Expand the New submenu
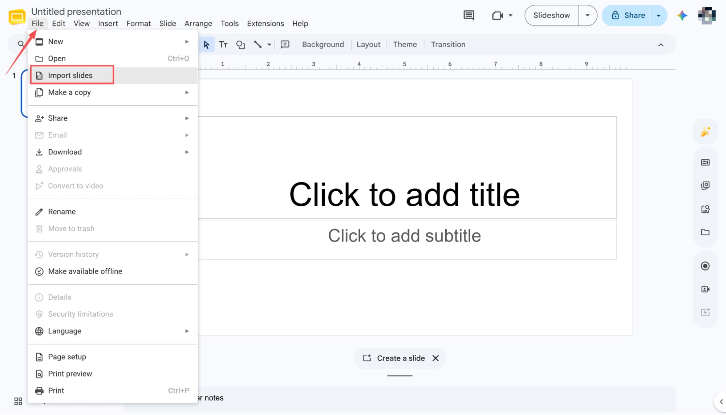Viewport: 726px width, 415px height. click(x=187, y=41)
